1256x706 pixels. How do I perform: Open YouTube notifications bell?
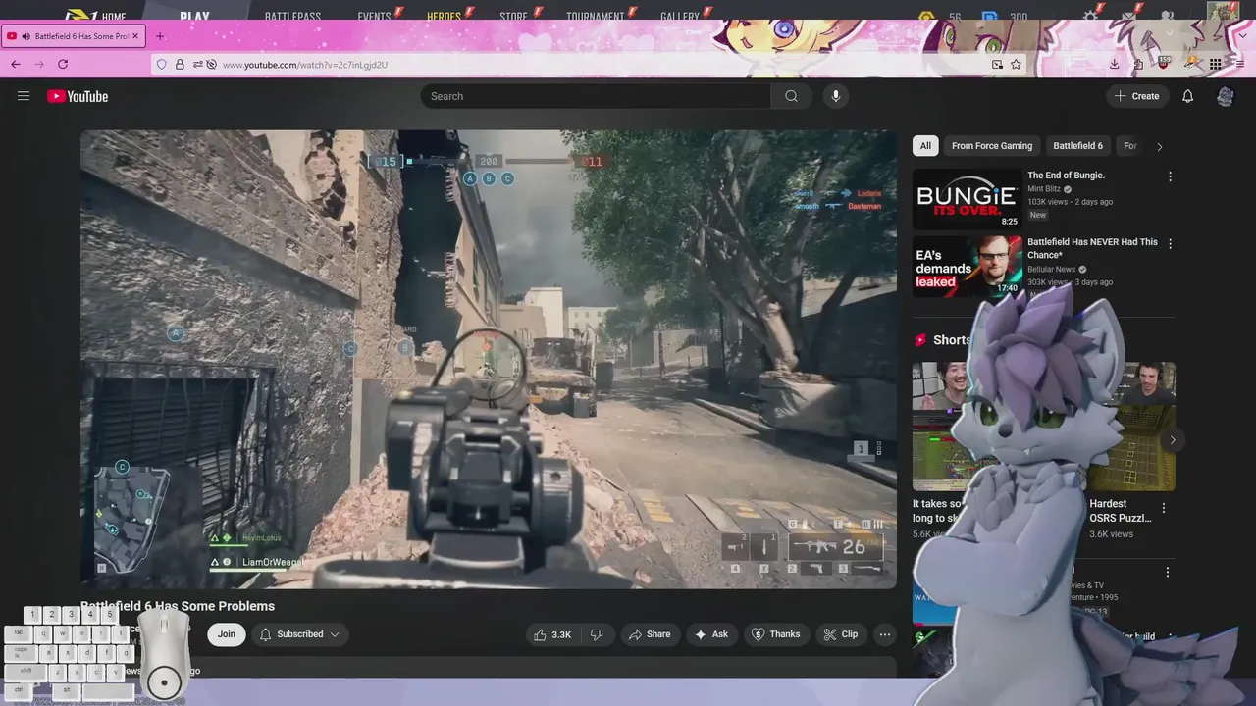tap(1187, 96)
